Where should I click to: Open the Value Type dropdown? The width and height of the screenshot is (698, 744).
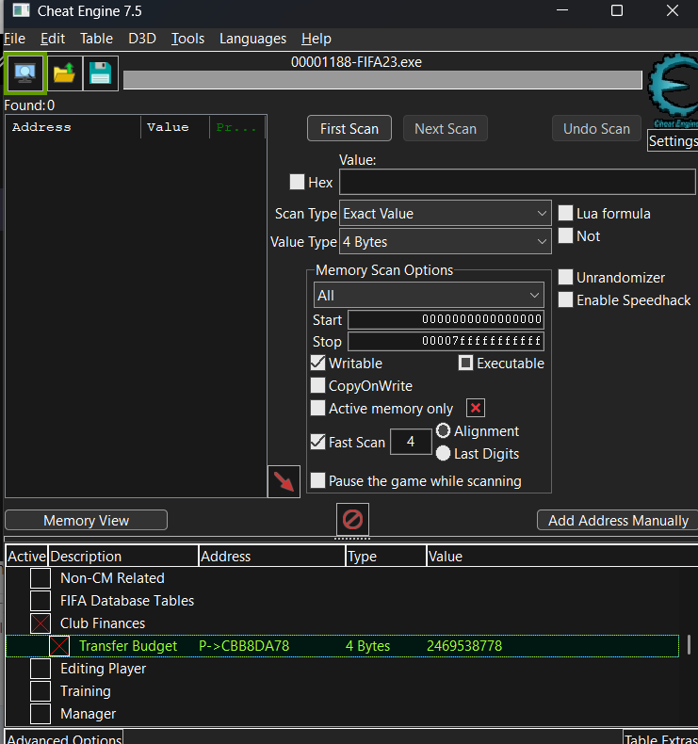pos(446,241)
